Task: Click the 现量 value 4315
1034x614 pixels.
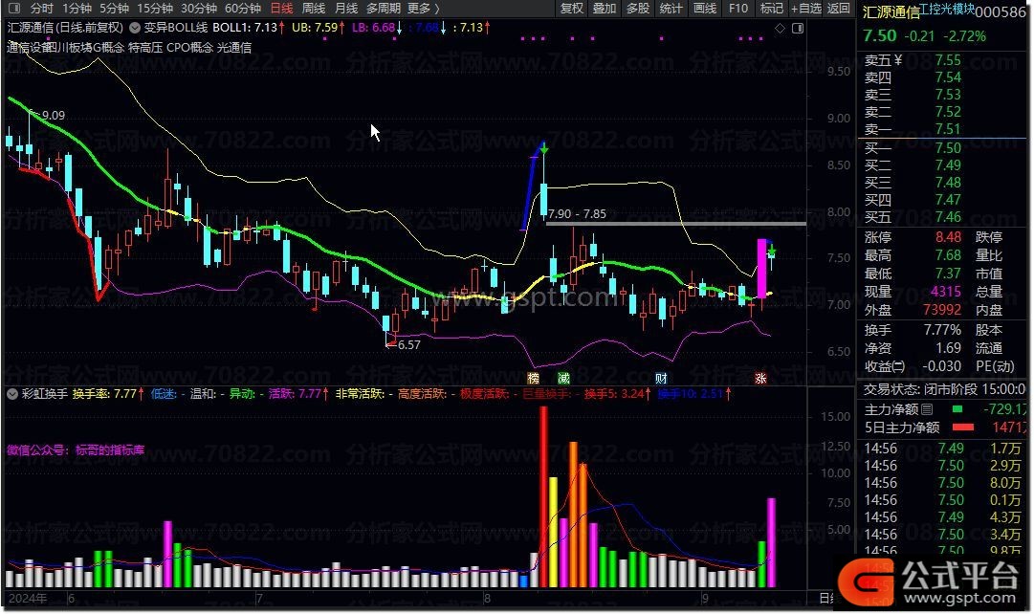Action: 946,292
